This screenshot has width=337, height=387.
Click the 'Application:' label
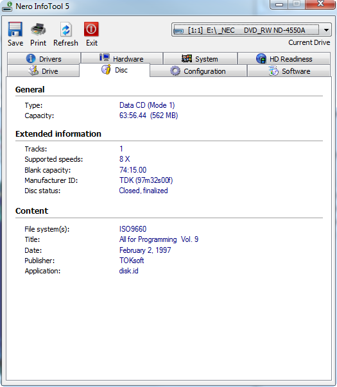tap(42, 271)
